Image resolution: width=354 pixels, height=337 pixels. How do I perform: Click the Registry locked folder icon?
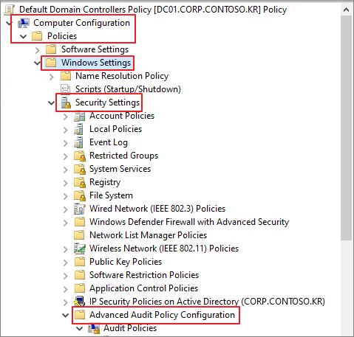click(x=80, y=182)
